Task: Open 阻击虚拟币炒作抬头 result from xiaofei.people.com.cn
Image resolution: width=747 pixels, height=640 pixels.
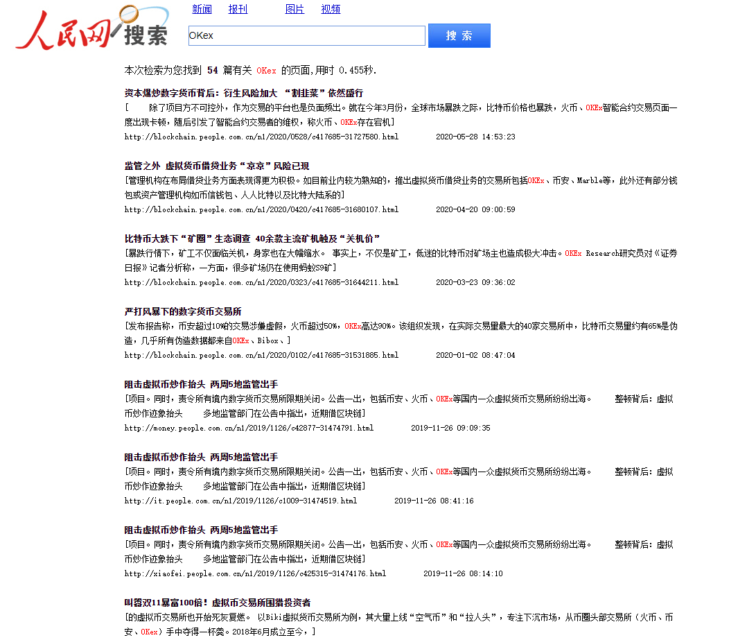Action: 201,530
